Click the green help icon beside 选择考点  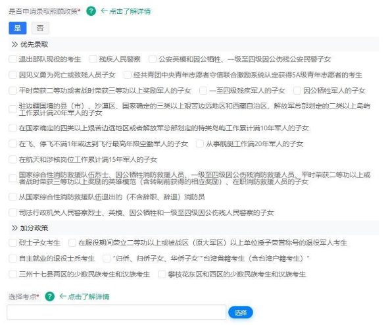50,296
